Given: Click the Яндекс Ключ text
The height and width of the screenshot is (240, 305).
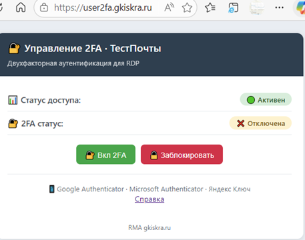Looking at the screenshot, I should point(230,189).
